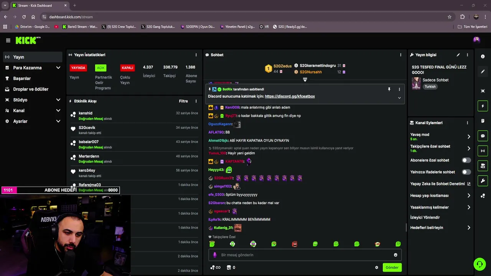Click the wrench icon in right sidebar
Image resolution: width=491 pixels, height=276 pixels.
coord(483,181)
